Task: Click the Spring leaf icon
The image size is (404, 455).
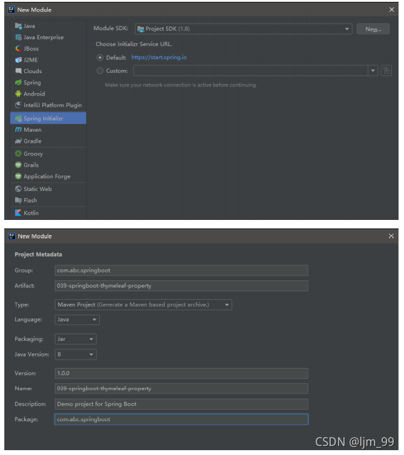Action: point(18,82)
